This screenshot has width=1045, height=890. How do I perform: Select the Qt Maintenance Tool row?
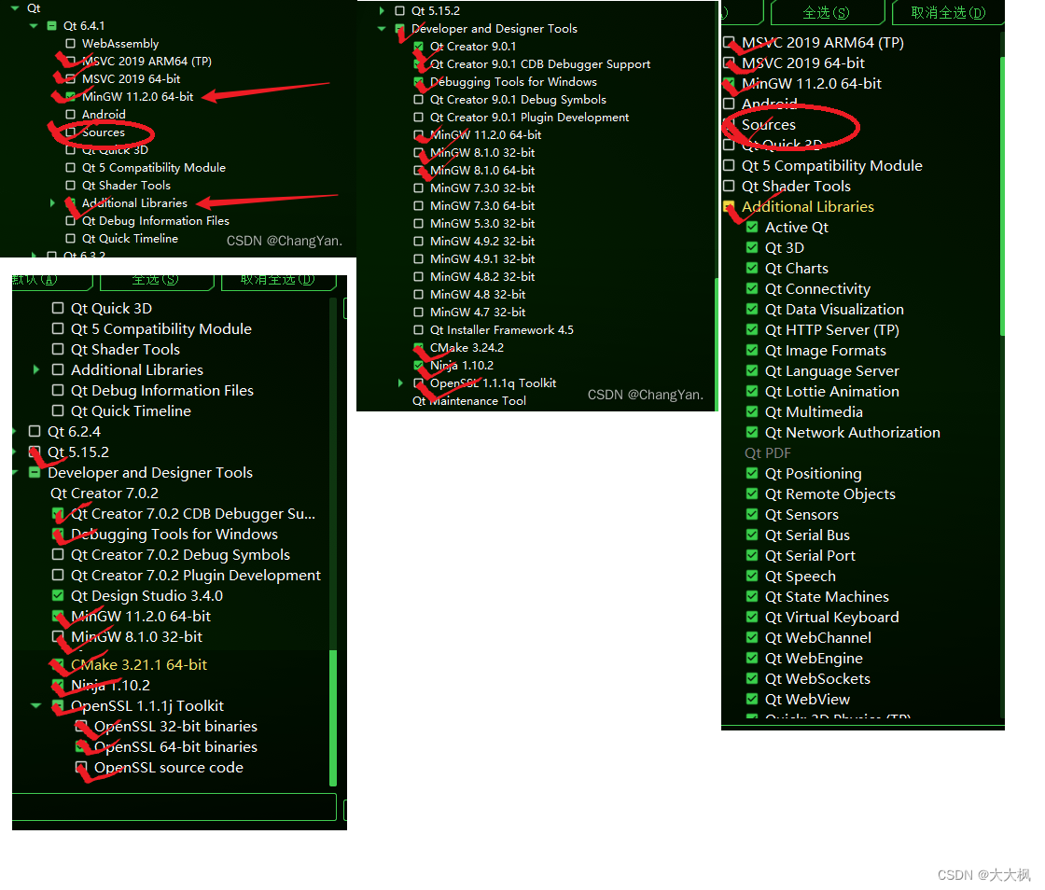point(469,401)
